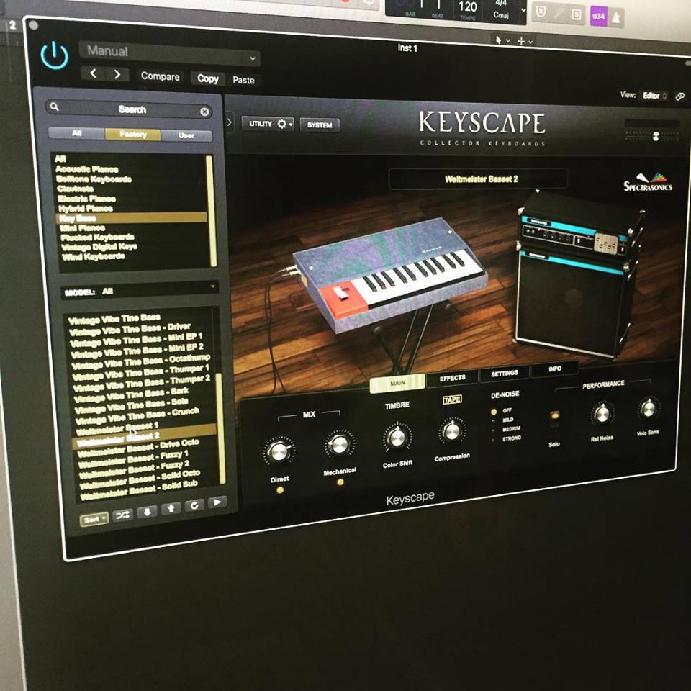Open the Utility gear menu
Image resolution: width=691 pixels, height=691 pixels.
pos(271,124)
